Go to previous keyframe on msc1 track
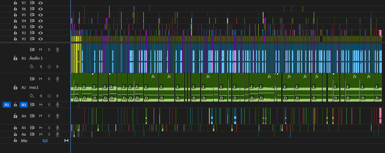385x153 pixels. click(x=41, y=96)
